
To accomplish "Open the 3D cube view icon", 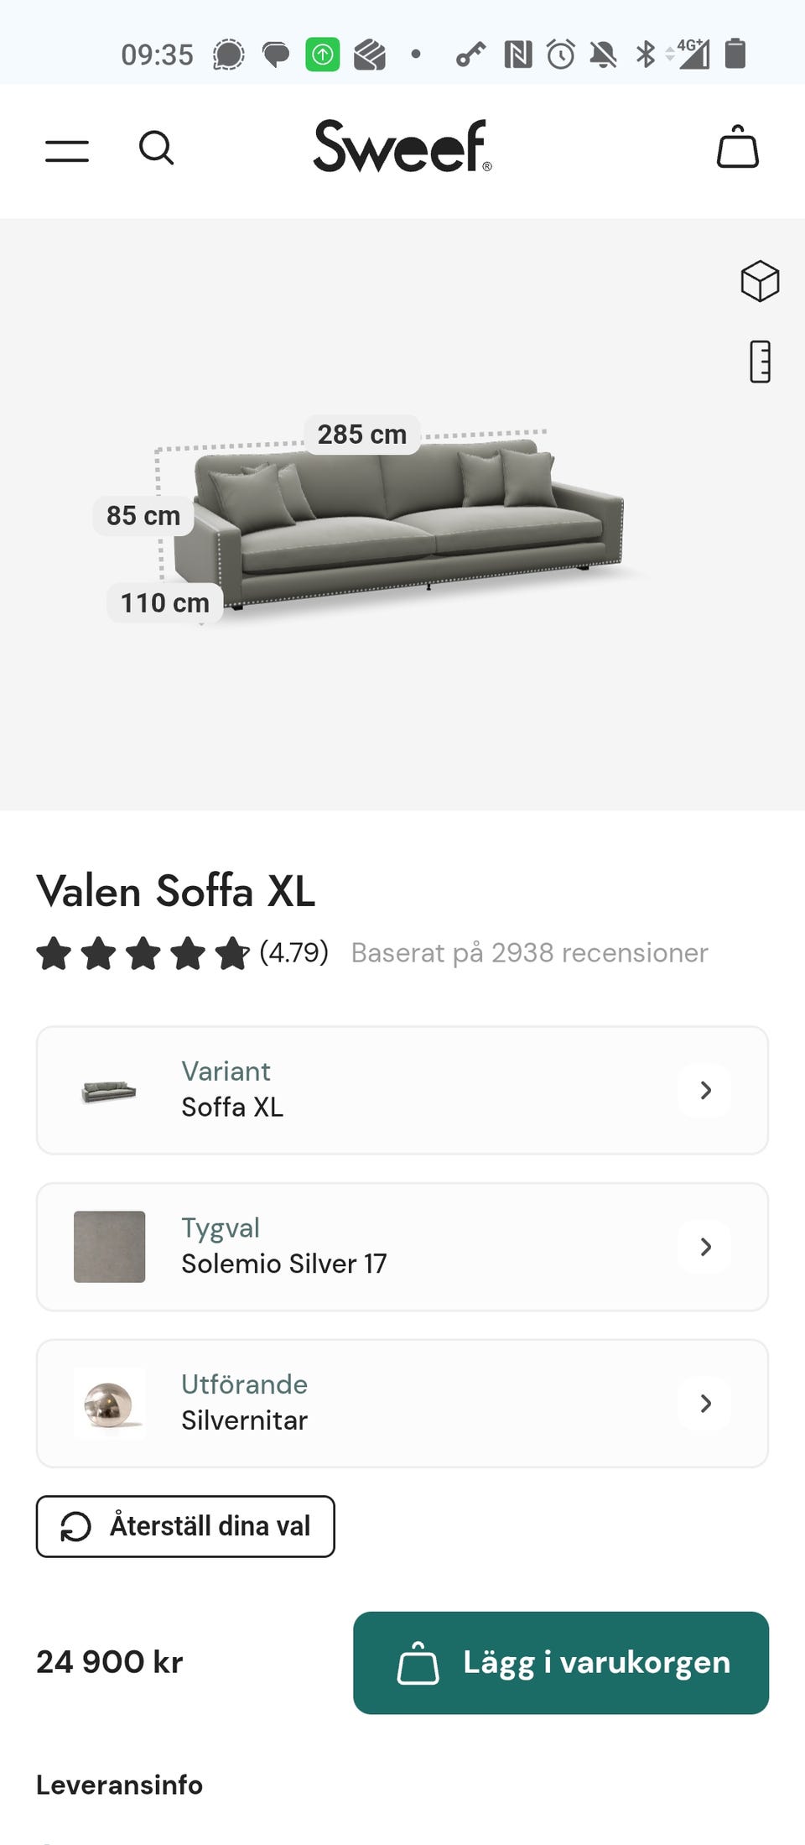I will (x=760, y=280).
